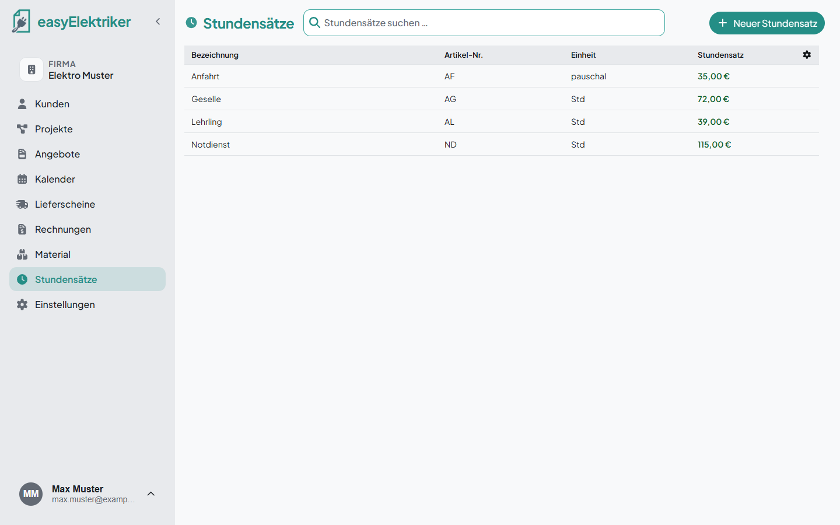Viewport: 840px width, 525px height.
Task: Collapse the sidebar with the chevron arrow
Action: [157, 22]
